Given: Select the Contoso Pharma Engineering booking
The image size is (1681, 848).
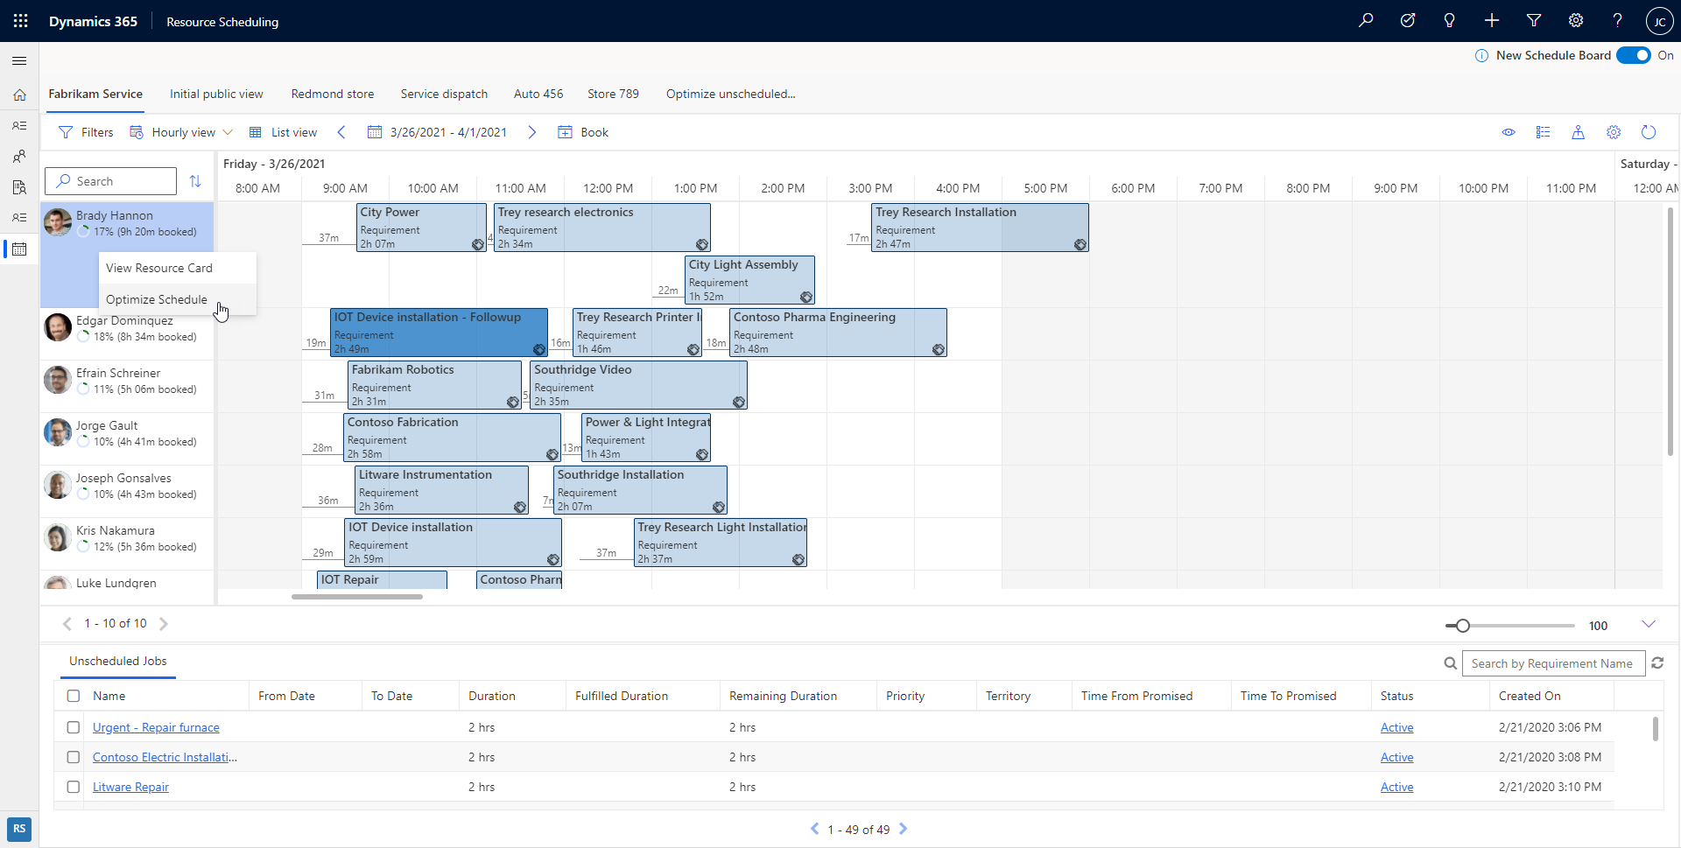Looking at the screenshot, I should (x=838, y=333).
